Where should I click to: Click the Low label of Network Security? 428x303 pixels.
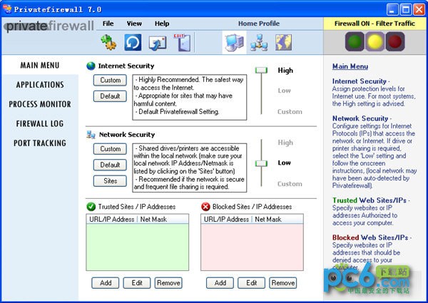point(284,163)
